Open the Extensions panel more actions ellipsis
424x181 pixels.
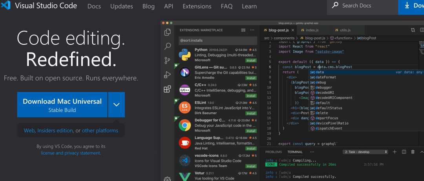pyautogui.click(x=252, y=30)
